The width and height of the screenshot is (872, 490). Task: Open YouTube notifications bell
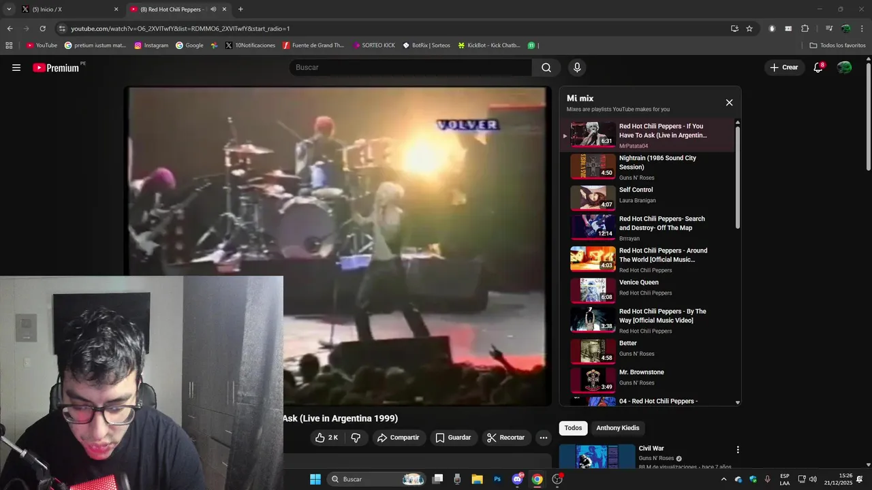818,67
